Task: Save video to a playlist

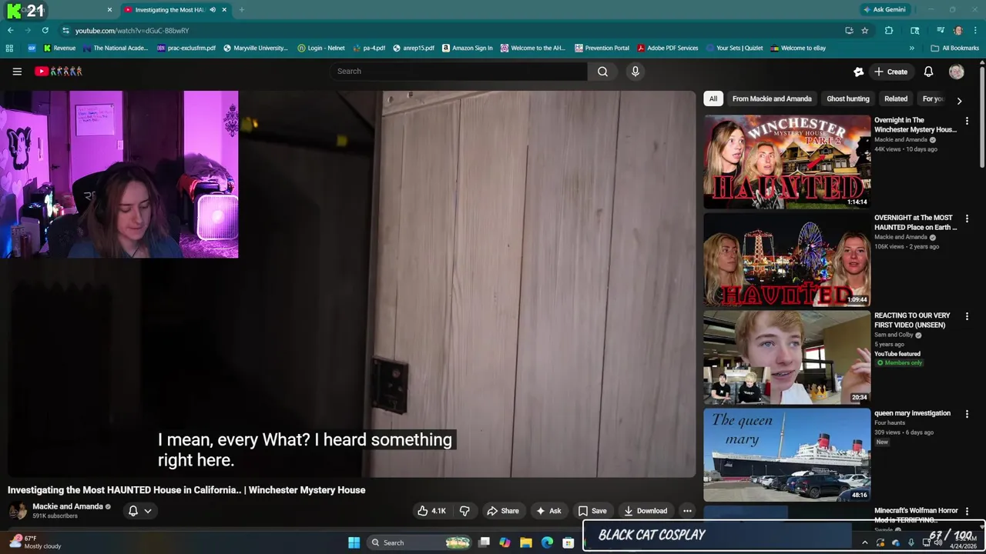Action: [x=592, y=511]
